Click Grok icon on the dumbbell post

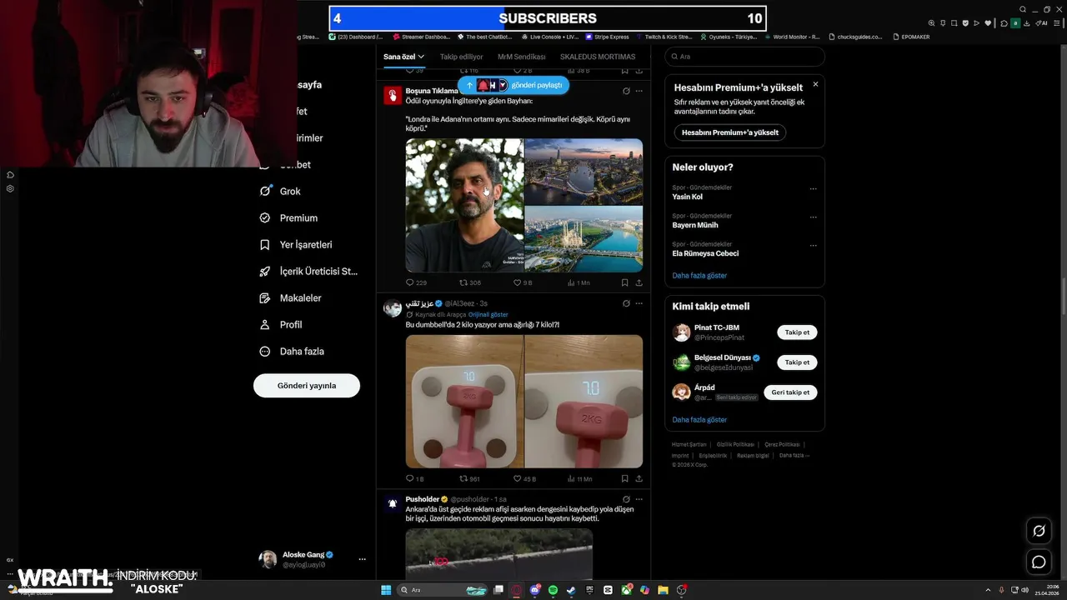point(626,303)
